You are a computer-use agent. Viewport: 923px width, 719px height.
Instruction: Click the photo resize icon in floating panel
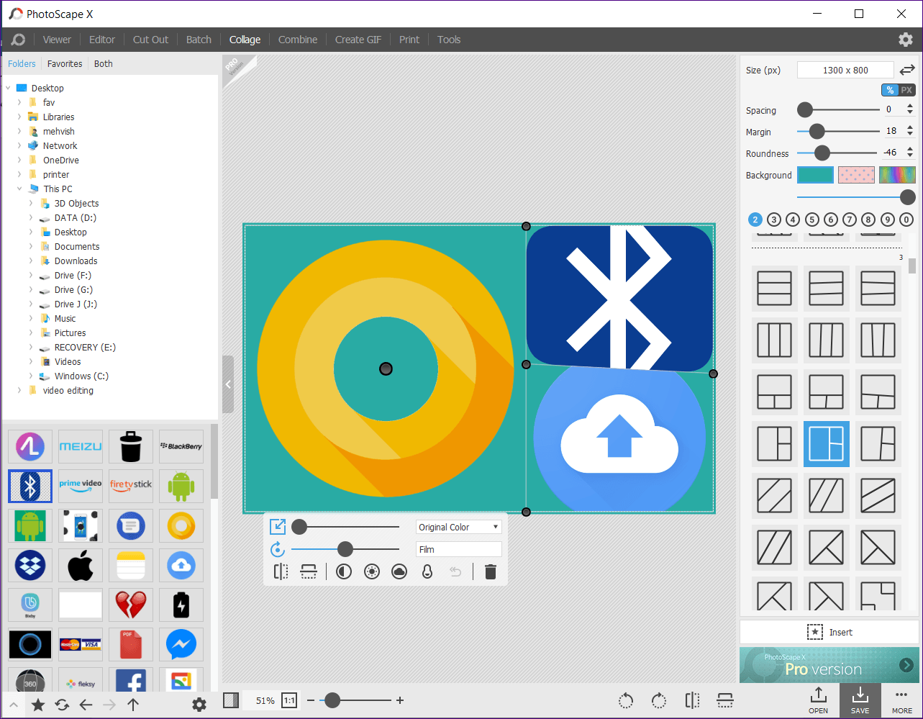(x=278, y=527)
